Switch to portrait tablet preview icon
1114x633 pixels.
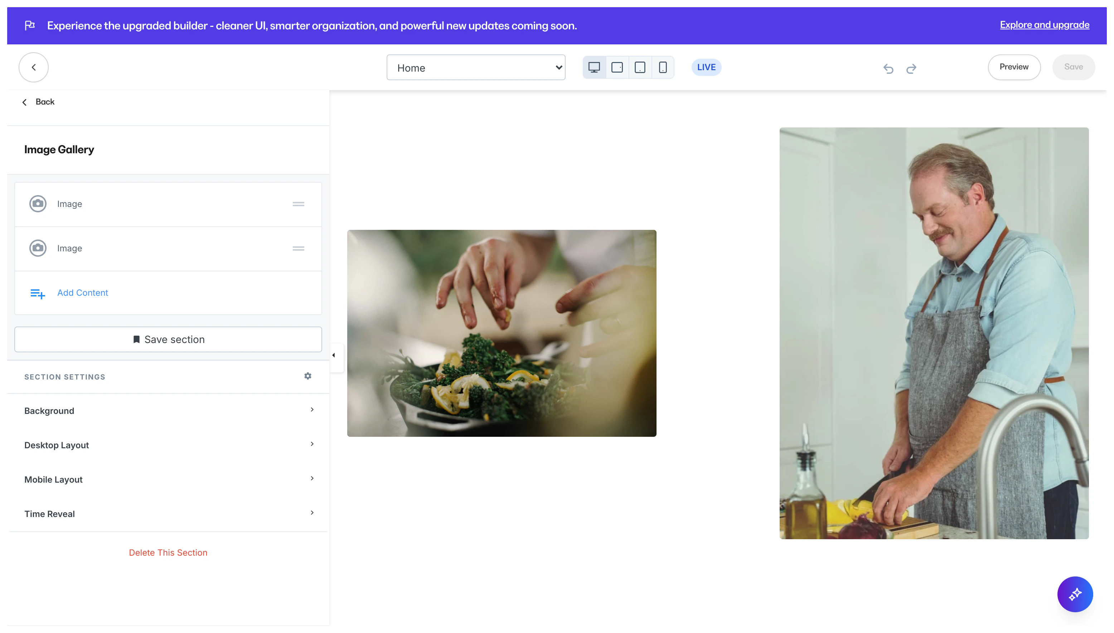[640, 67]
